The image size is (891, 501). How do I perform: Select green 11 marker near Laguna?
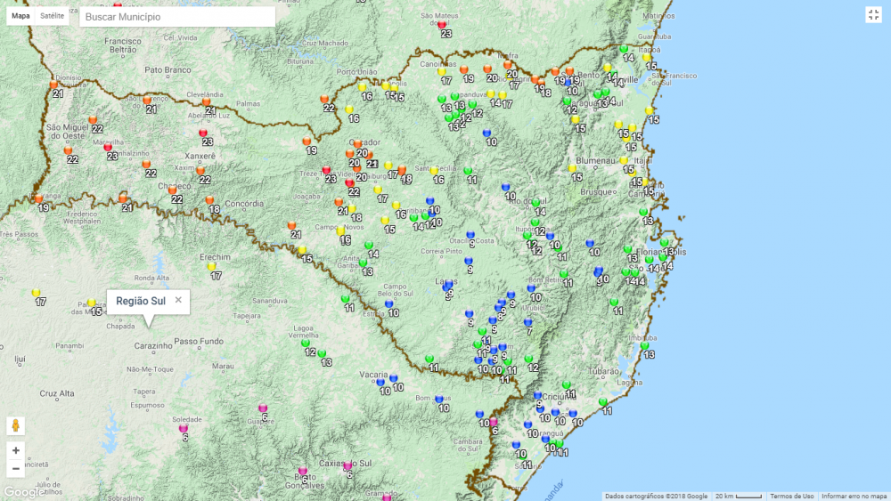[603, 402]
